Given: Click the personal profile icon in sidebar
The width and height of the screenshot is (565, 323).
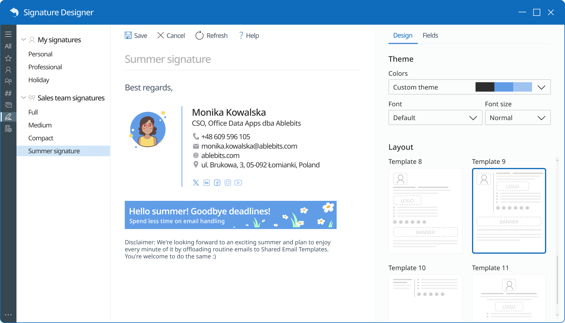Looking at the screenshot, I should pos(8,70).
